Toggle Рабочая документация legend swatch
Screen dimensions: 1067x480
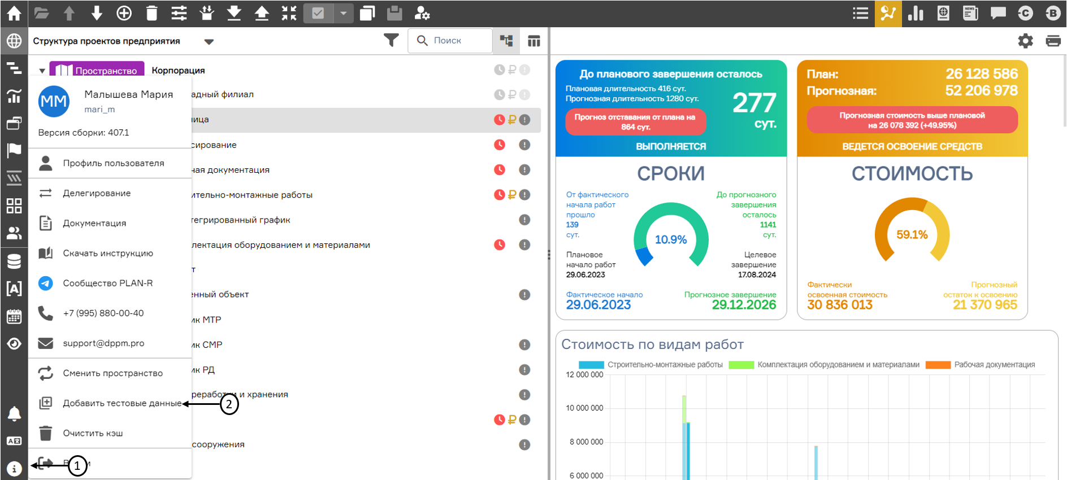click(938, 365)
